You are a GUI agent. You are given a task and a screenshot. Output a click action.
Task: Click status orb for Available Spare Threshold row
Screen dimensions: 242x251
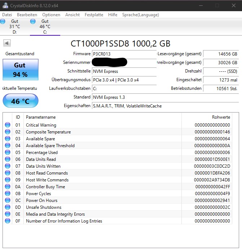[x=8, y=145]
